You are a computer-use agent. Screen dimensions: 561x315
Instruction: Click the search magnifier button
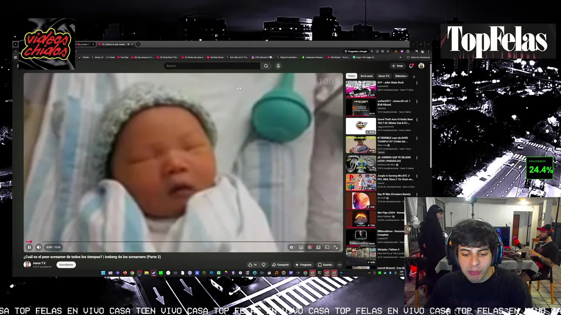[x=266, y=66]
